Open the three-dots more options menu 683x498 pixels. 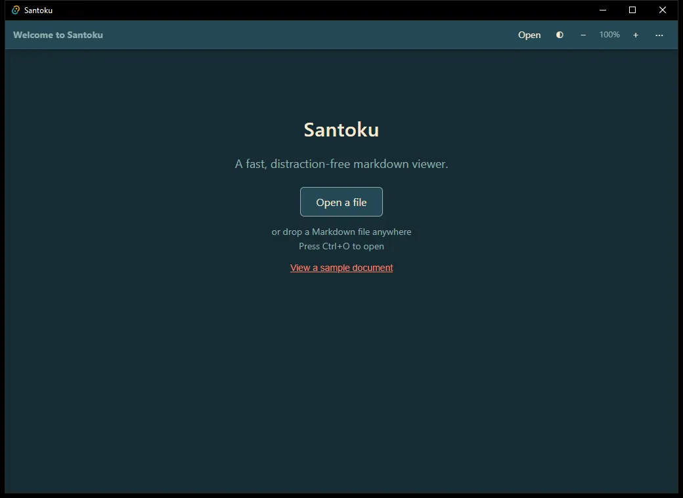(659, 35)
